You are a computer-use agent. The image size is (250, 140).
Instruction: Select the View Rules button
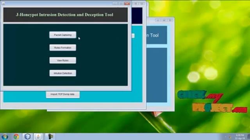pos(62,60)
